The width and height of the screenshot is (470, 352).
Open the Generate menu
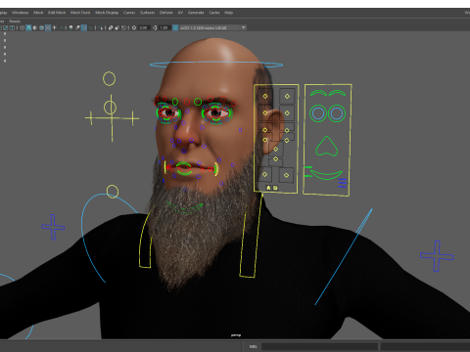coord(196,13)
